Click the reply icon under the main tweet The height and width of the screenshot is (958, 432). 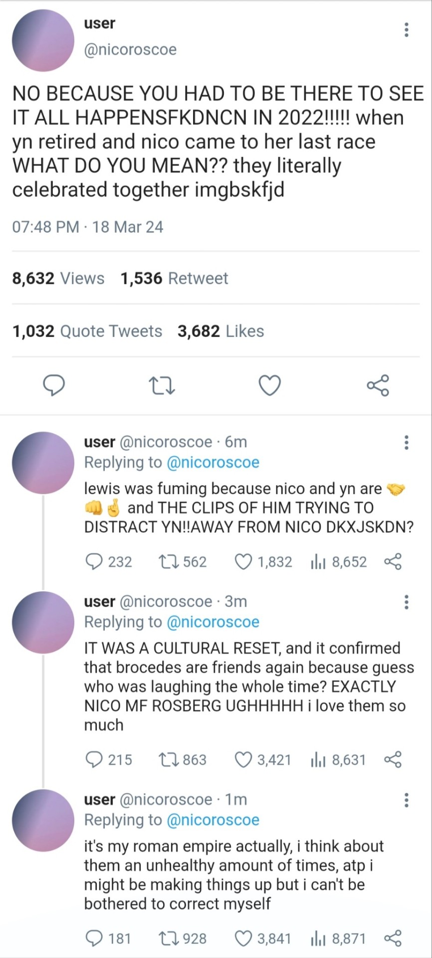54,386
